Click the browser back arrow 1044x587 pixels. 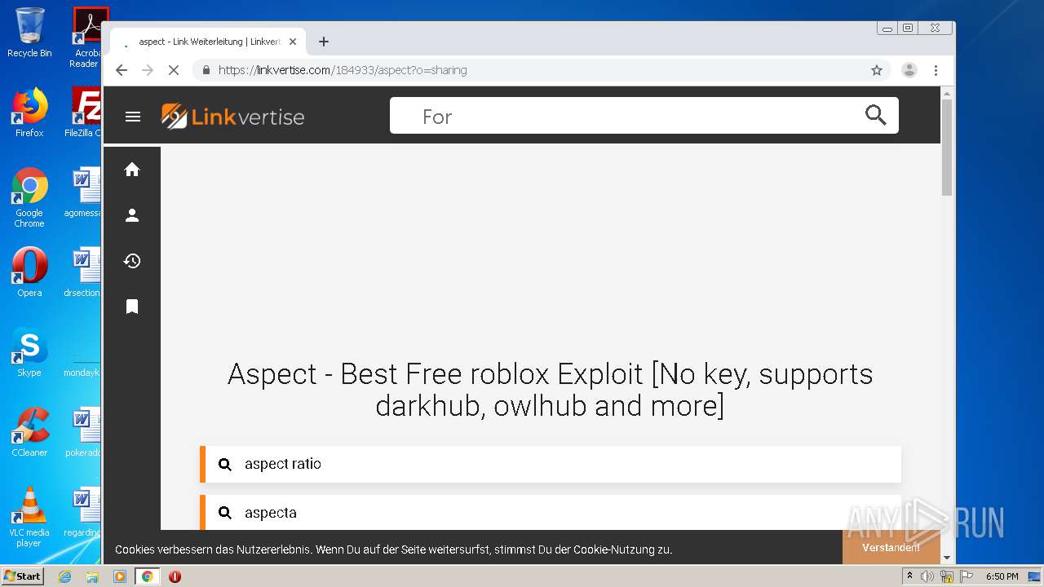tap(122, 70)
